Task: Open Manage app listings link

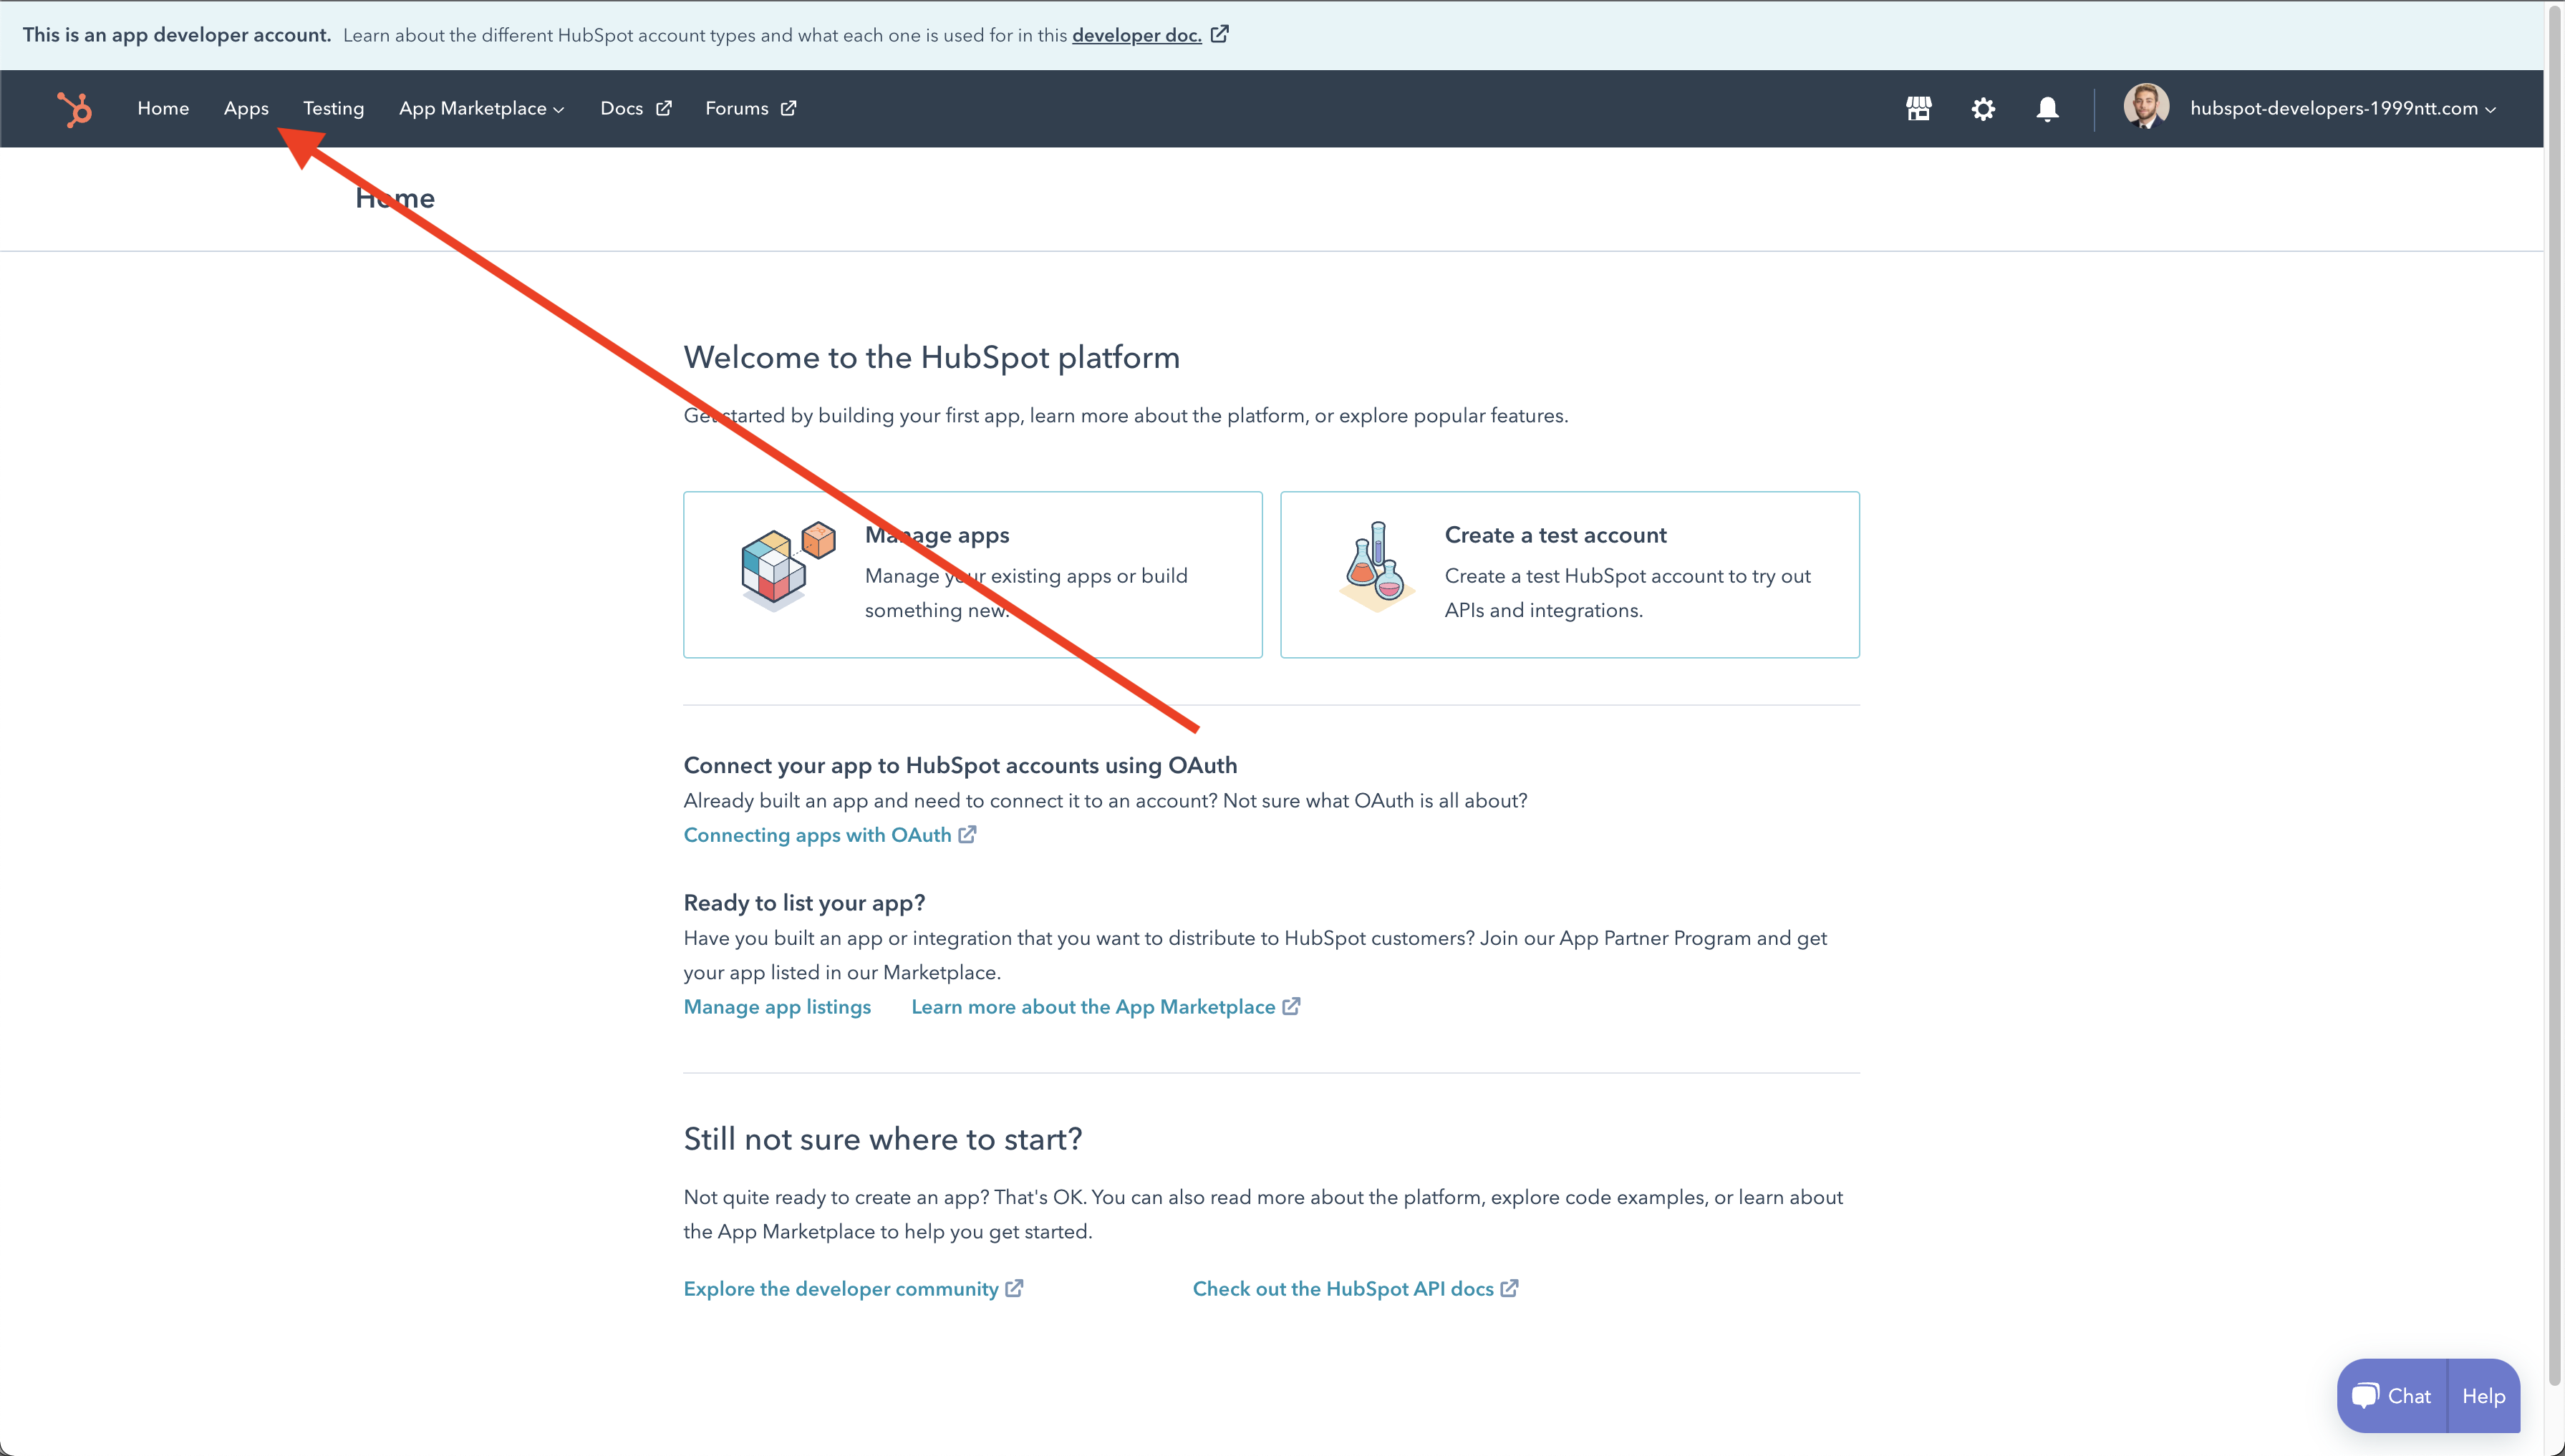Action: coord(777,1006)
